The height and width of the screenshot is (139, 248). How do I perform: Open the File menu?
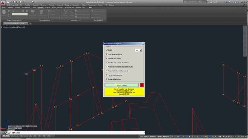(21, 5)
